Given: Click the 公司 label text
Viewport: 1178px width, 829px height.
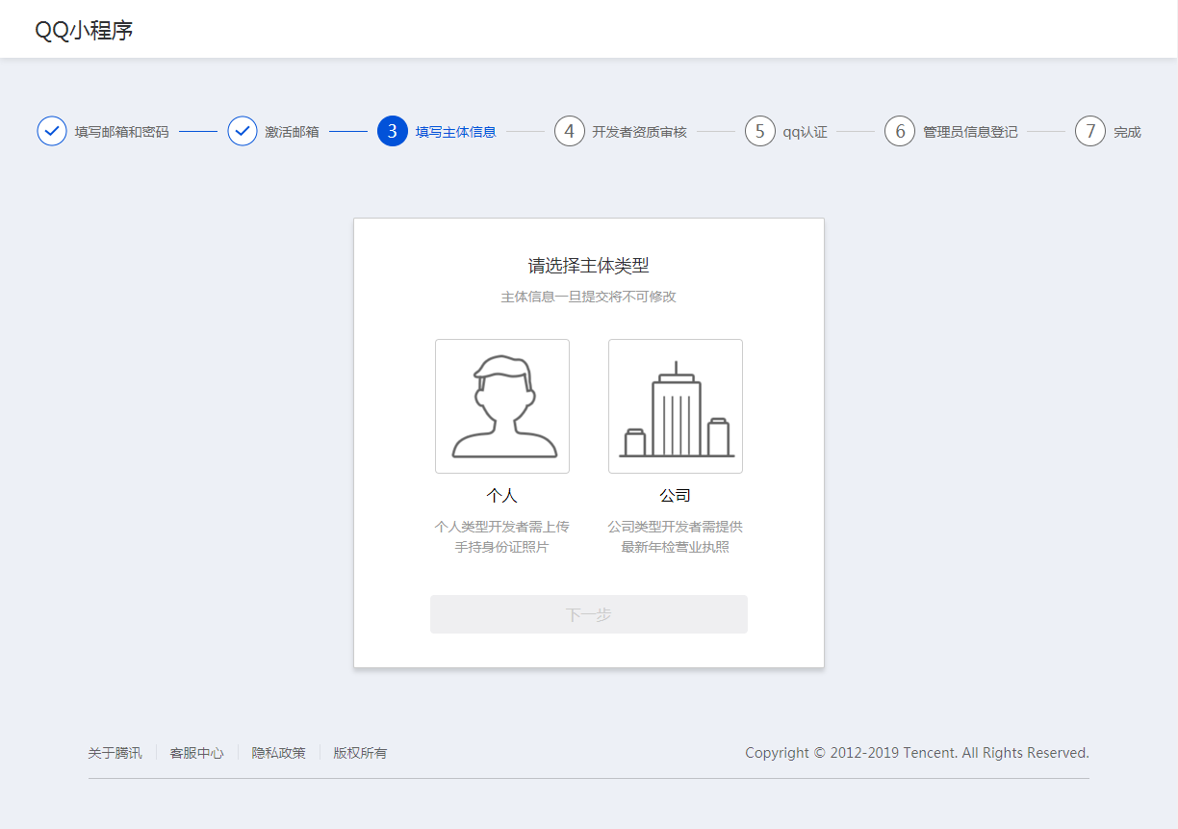Looking at the screenshot, I should coord(676,496).
